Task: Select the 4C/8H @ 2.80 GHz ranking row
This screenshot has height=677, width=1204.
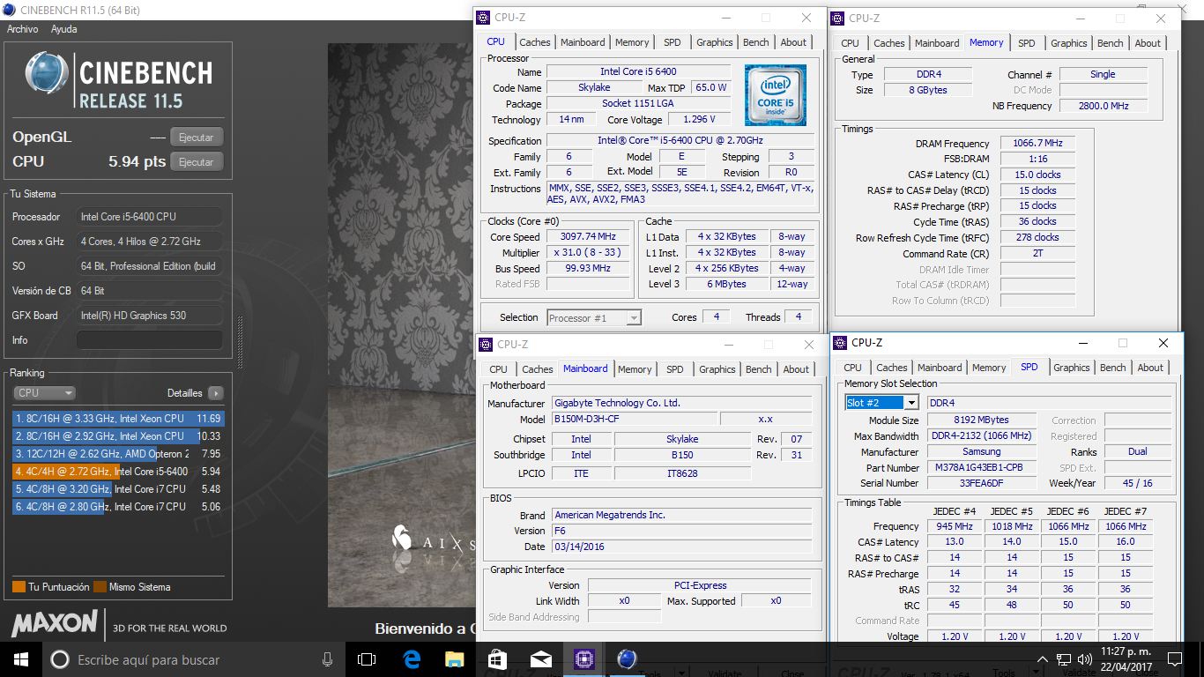Action: [118, 507]
